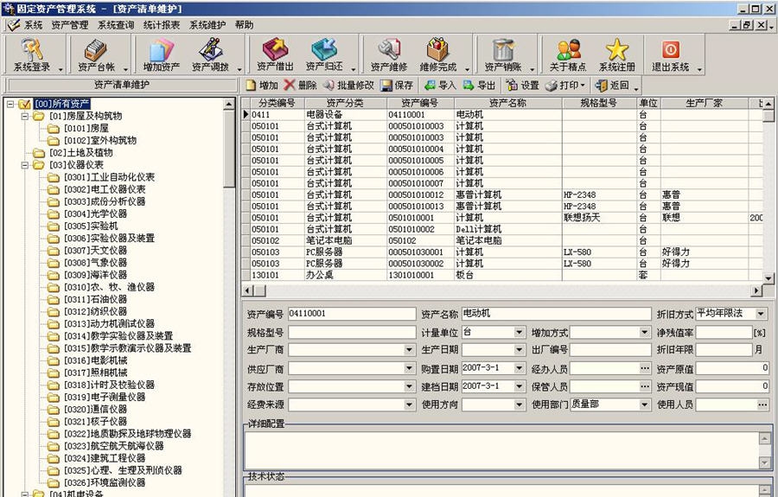
Task: Open 关于精点 about icon
Action: [x=568, y=54]
